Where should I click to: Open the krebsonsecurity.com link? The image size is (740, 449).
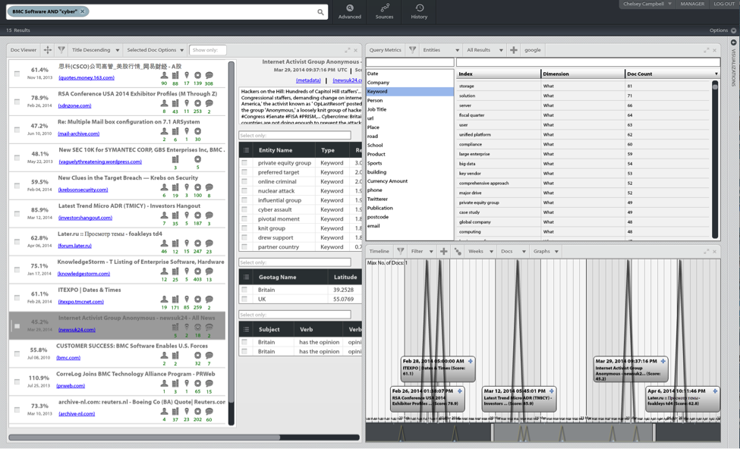pyautogui.click(x=83, y=190)
